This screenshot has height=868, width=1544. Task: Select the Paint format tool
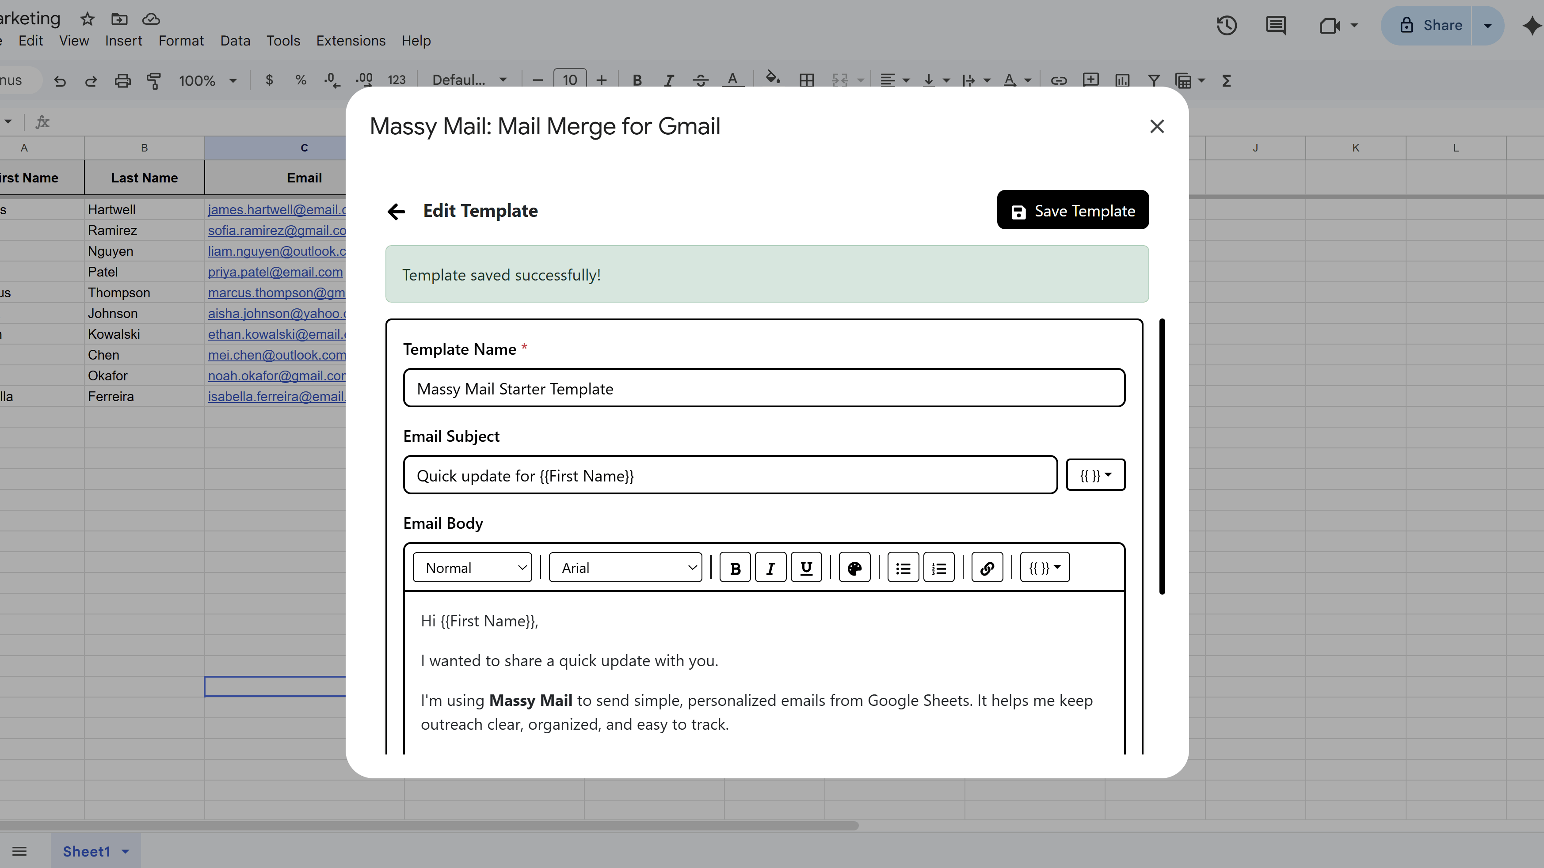coord(154,81)
